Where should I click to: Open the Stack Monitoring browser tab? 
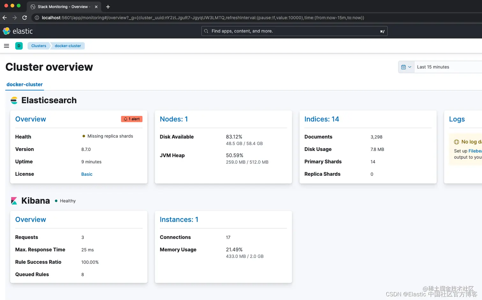pyautogui.click(x=63, y=7)
